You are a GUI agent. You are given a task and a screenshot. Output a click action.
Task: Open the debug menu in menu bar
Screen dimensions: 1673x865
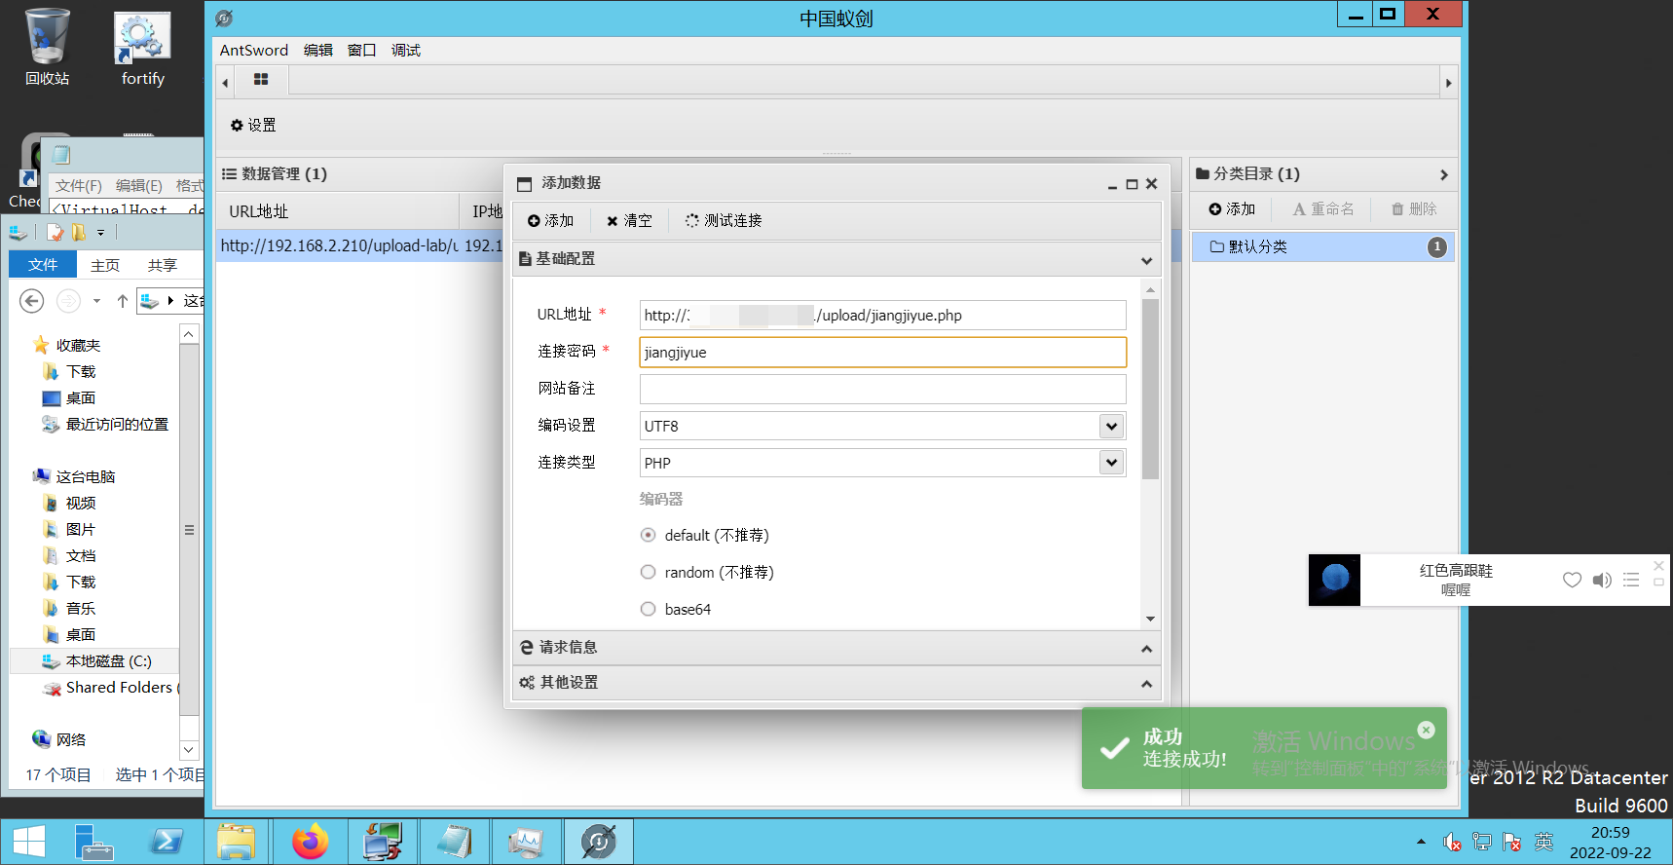coord(405,51)
